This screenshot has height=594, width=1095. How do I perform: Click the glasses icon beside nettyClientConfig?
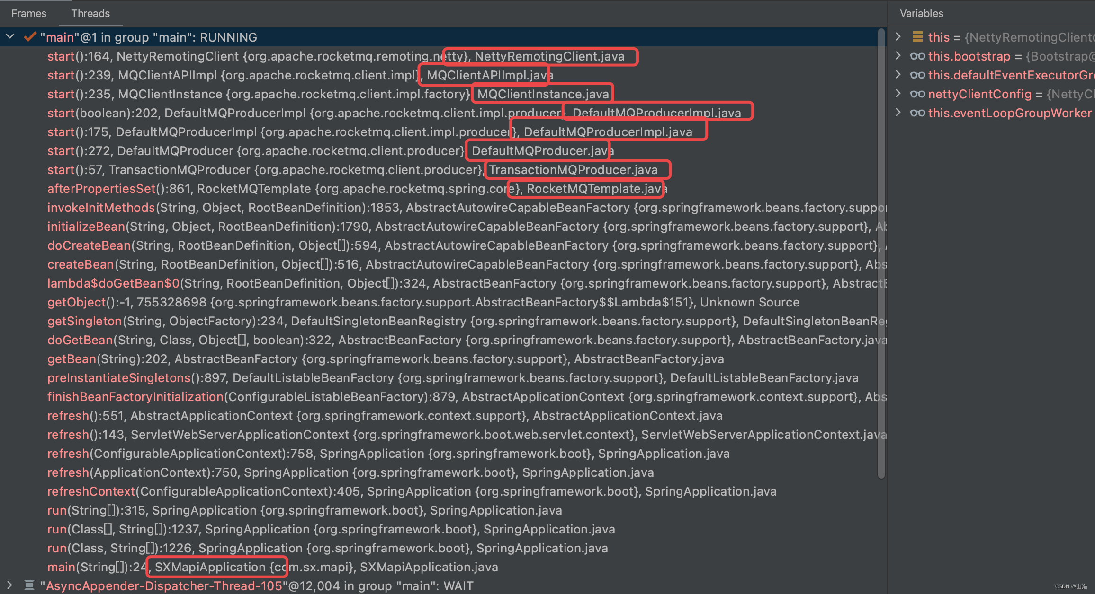(917, 94)
